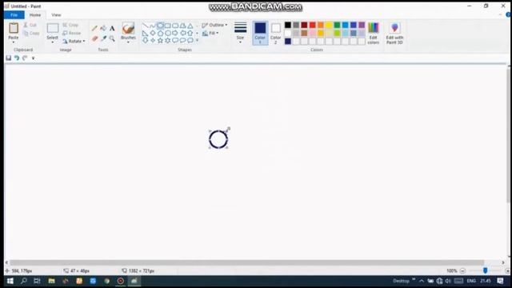Open the Edit colors dialog
Image resolution: width=512 pixels, height=288 pixels.
pos(374,34)
